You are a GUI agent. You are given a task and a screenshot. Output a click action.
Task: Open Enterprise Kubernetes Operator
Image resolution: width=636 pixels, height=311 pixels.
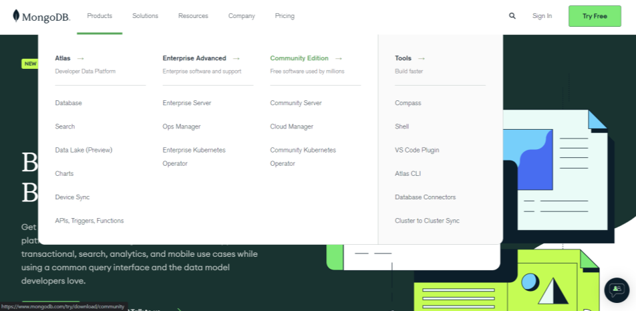pyautogui.click(x=194, y=157)
